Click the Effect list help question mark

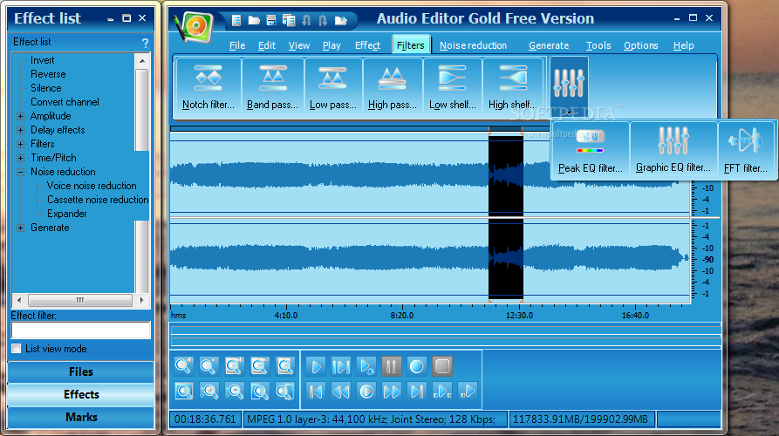tap(145, 43)
